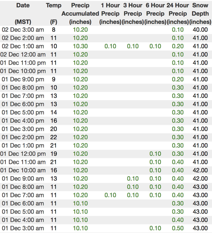Click the 10.30 accumulated precip value

[80, 46]
